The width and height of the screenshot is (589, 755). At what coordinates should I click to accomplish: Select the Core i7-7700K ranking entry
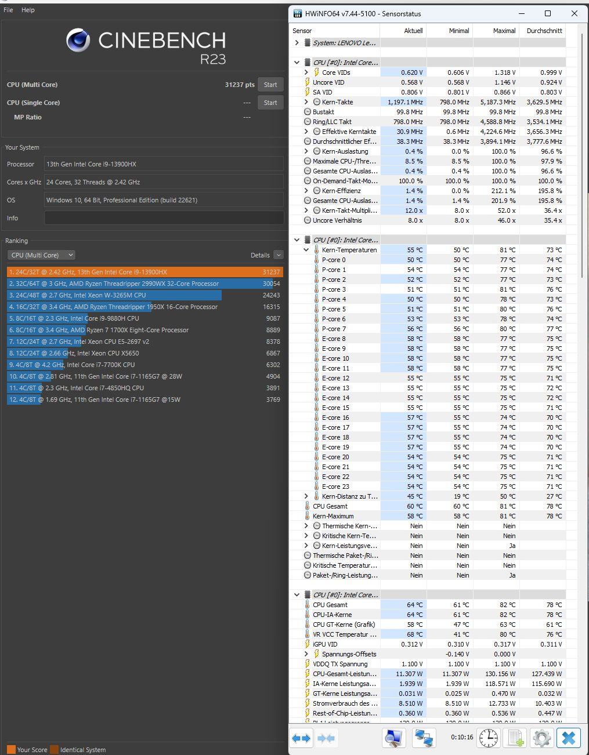pyautogui.click(x=145, y=365)
